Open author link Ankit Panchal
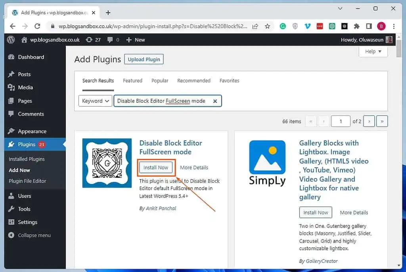The width and height of the screenshot is (406, 272). pyautogui.click(x=161, y=208)
